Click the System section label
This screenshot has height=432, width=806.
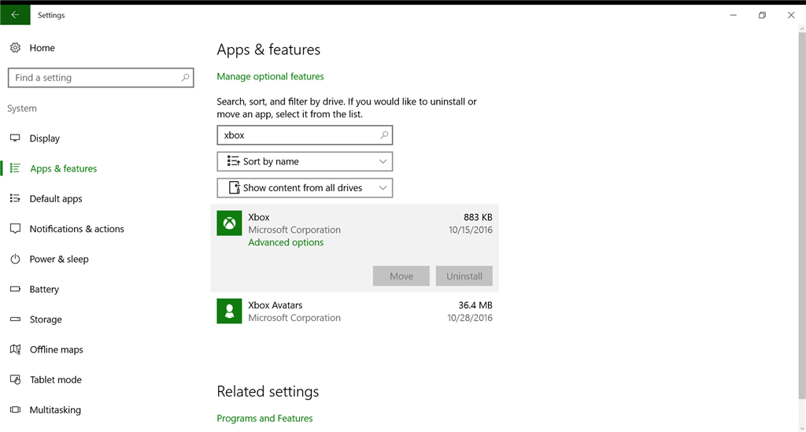click(22, 109)
